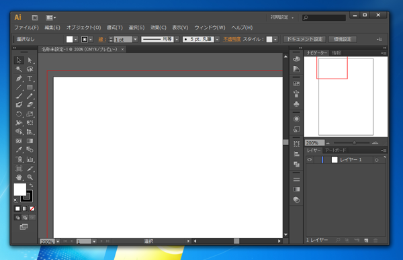
Task: Select the Hand tool
Action: (x=19, y=177)
